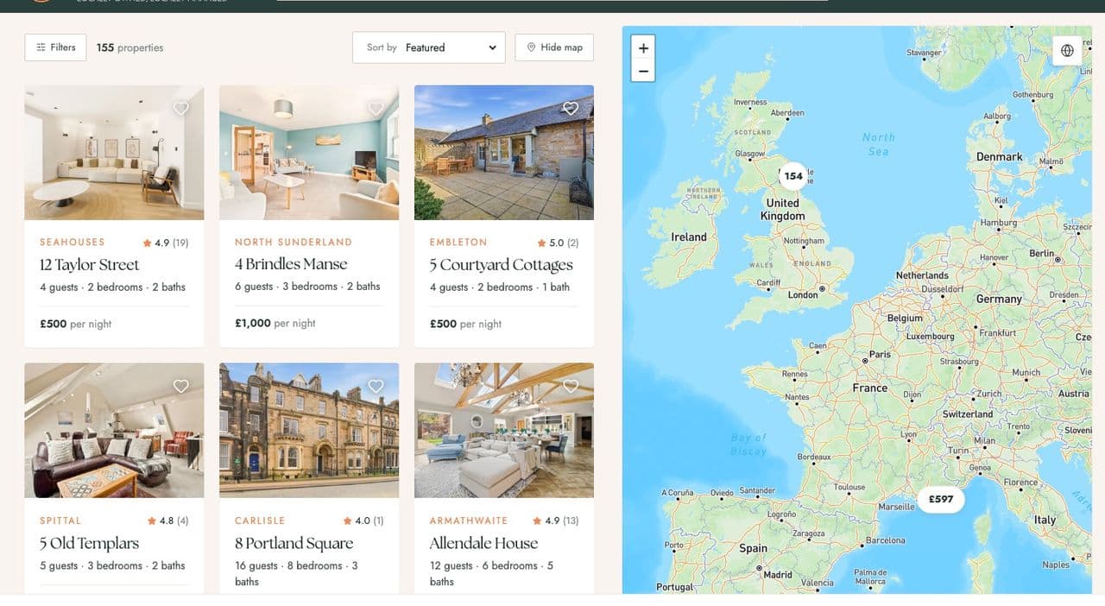This screenshot has height=606, width=1105.
Task: Open the Allendale House photo
Action: pos(504,430)
